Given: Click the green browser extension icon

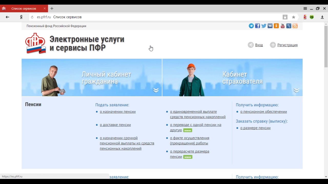Looking at the screenshot, I should click(312, 17).
